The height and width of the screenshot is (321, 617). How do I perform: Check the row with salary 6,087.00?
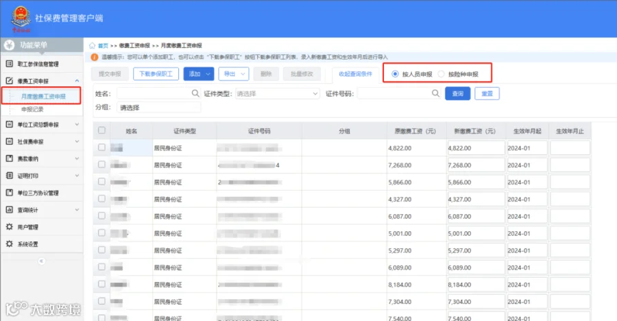[x=101, y=216]
